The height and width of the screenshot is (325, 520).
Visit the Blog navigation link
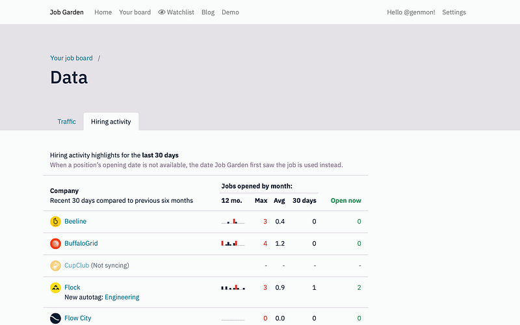point(208,12)
